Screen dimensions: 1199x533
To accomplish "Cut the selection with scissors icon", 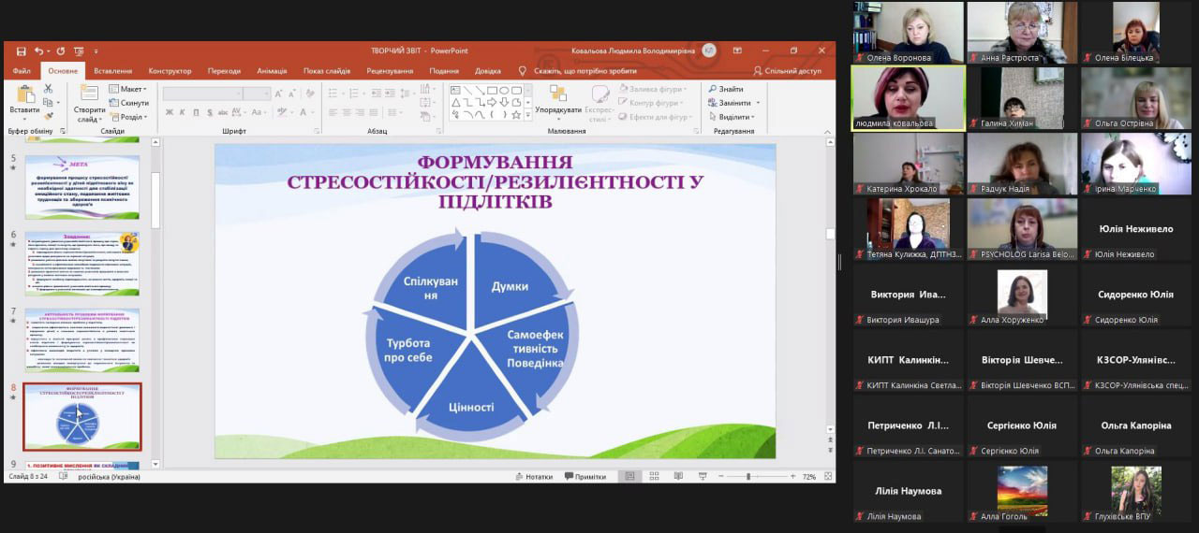I will tap(47, 90).
